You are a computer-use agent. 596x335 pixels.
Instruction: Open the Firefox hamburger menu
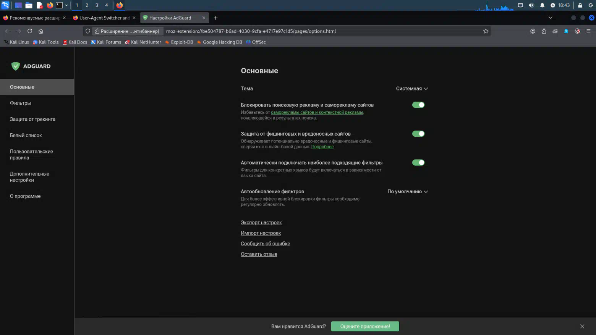588,31
